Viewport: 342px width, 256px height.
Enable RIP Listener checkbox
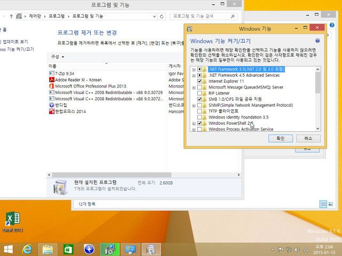coord(199,93)
